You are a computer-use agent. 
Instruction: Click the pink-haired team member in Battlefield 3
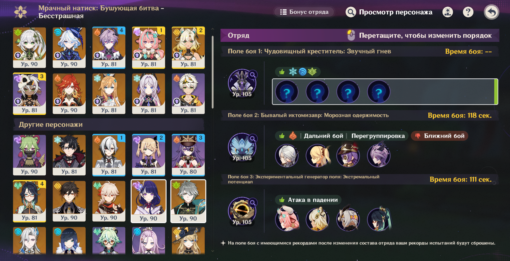click(287, 219)
